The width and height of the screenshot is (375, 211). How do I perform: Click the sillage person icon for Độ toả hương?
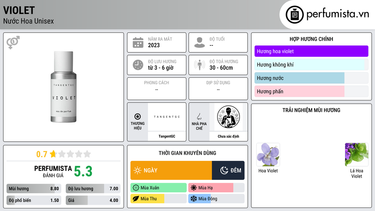pos(200,65)
